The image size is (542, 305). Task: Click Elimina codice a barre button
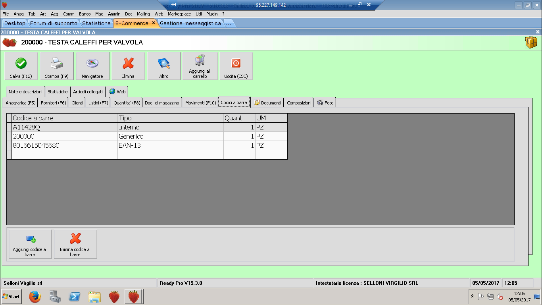75,244
